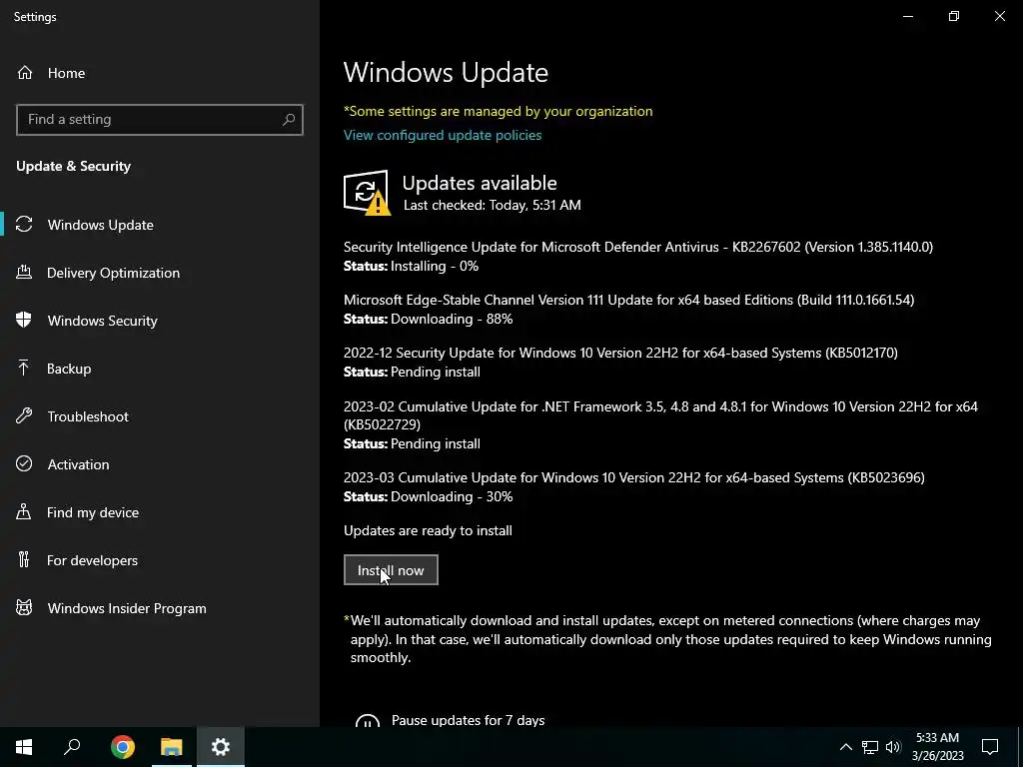Screen dimensions: 1023x767
Task: Click the Show desktop strip at the taskbar edge
Action: click(1020, 747)
